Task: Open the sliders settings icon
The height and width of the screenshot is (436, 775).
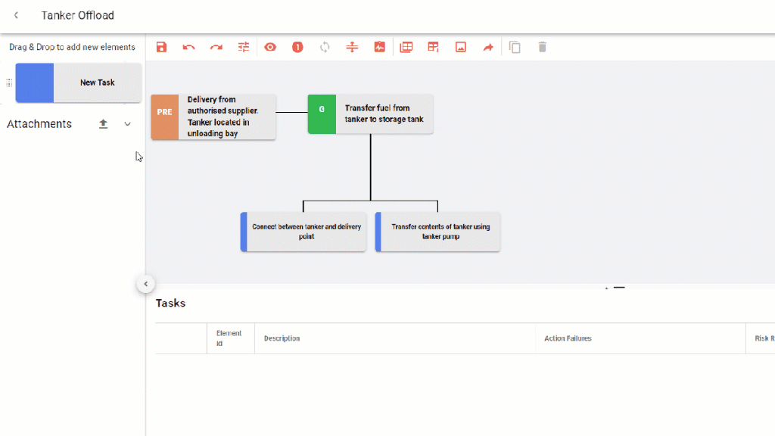Action: click(244, 47)
